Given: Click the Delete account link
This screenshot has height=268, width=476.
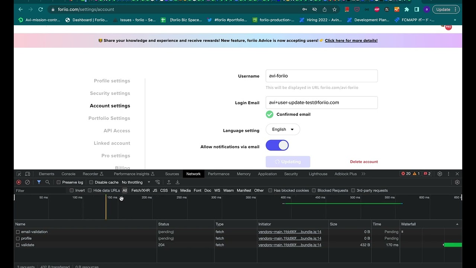Looking at the screenshot, I should click(364, 162).
